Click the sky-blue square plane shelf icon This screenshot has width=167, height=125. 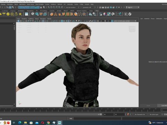26,14
